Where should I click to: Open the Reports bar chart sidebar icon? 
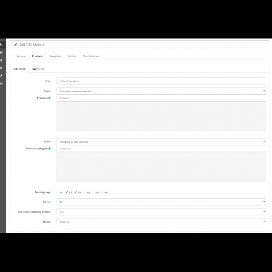click(x=1, y=83)
